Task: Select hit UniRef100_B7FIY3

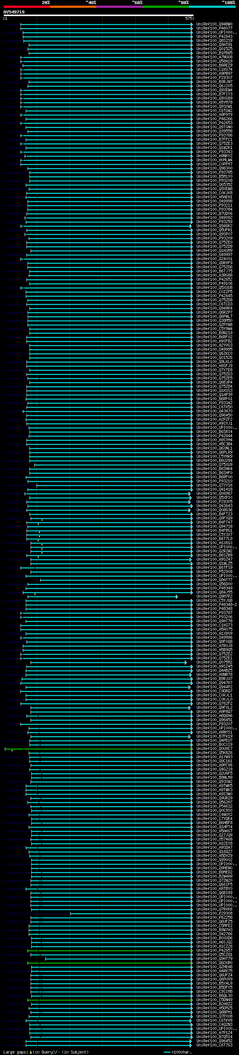Action: 214,94
